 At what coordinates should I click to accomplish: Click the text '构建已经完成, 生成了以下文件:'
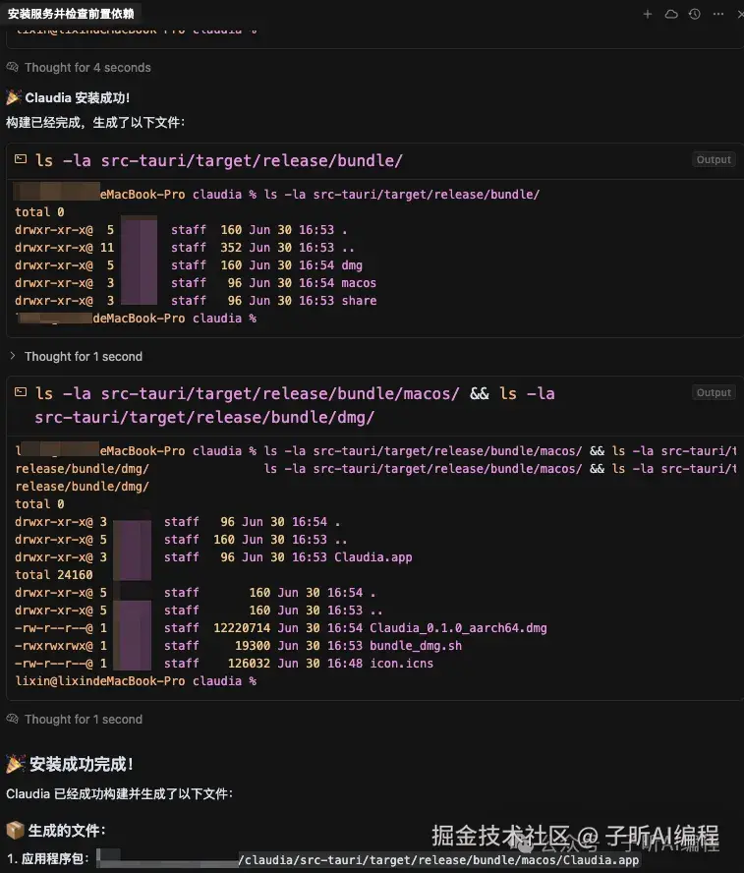click(x=95, y=123)
